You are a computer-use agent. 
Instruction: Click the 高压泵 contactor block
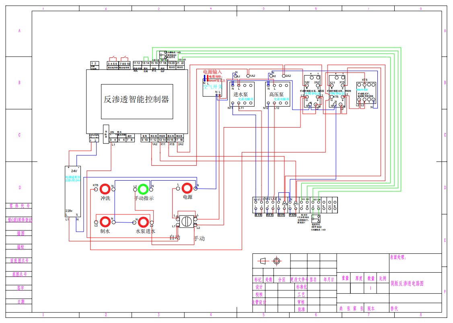(278, 94)
